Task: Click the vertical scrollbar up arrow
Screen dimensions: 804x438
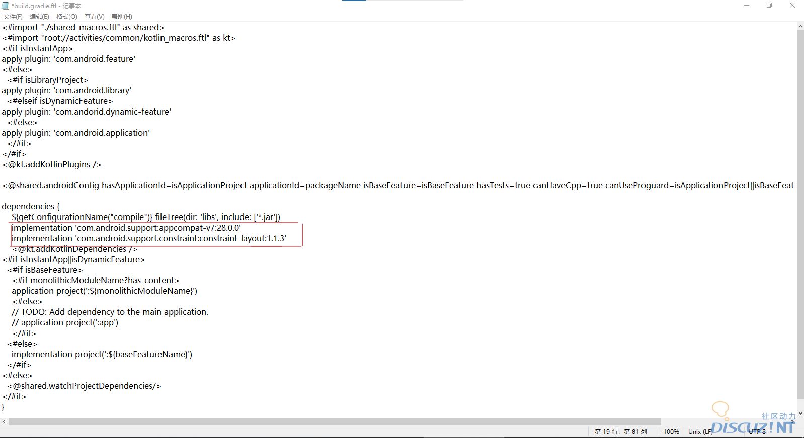Action: pyautogui.click(x=800, y=26)
